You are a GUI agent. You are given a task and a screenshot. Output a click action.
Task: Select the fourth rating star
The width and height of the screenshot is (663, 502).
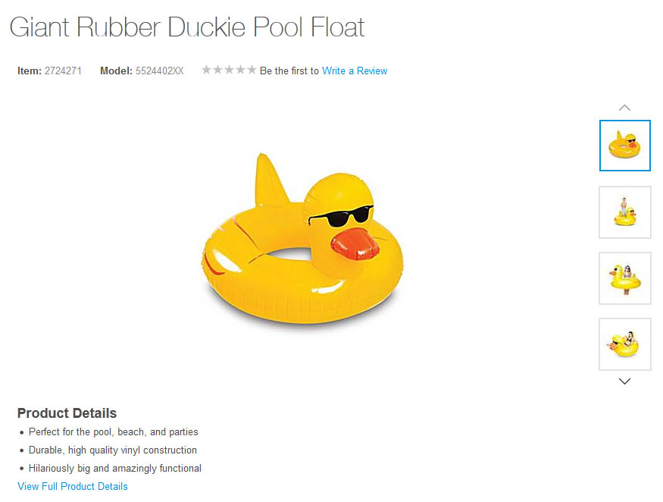point(241,70)
